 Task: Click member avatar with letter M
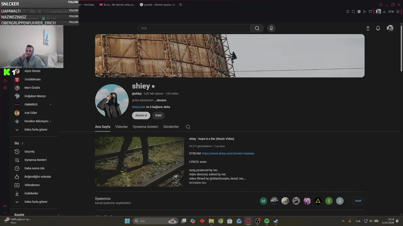[x=264, y=201]
